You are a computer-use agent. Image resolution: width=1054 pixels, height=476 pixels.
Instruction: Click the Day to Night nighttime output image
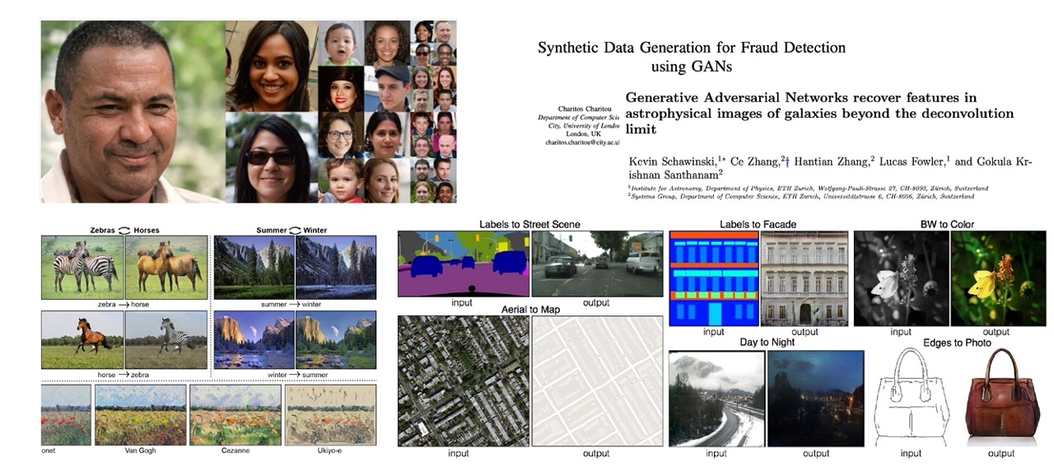815,399
